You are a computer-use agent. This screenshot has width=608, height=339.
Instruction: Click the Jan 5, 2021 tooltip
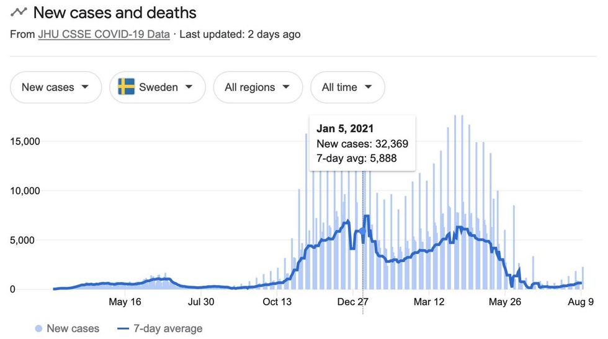pos(362,143)
